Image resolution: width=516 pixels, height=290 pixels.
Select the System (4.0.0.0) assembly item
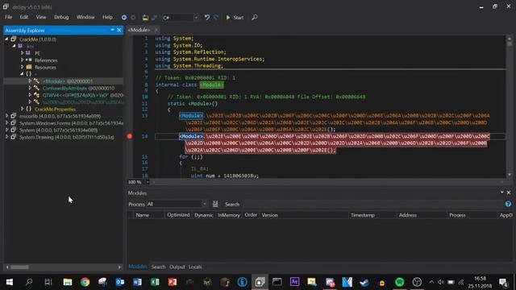pos(58,130)
